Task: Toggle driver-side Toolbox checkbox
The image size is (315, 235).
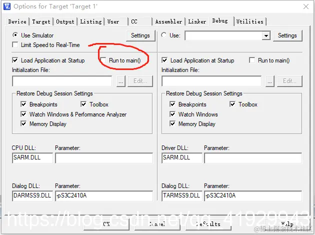Action: pos(232,104)
